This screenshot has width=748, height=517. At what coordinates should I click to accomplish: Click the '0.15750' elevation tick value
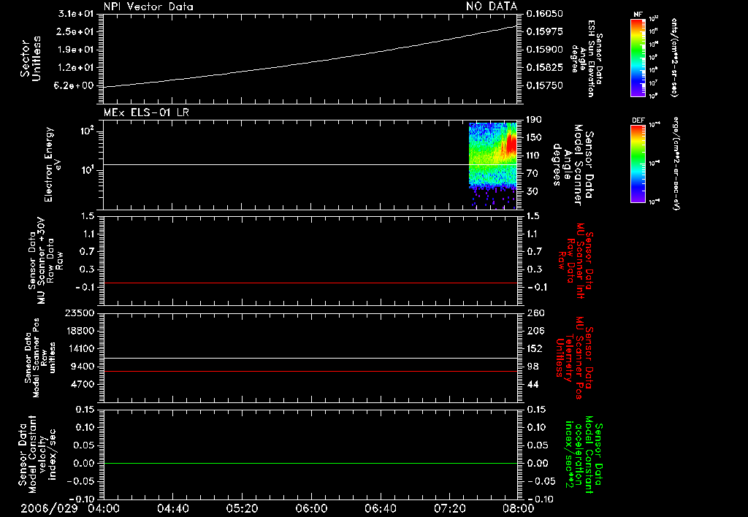(x=544, y=86)
